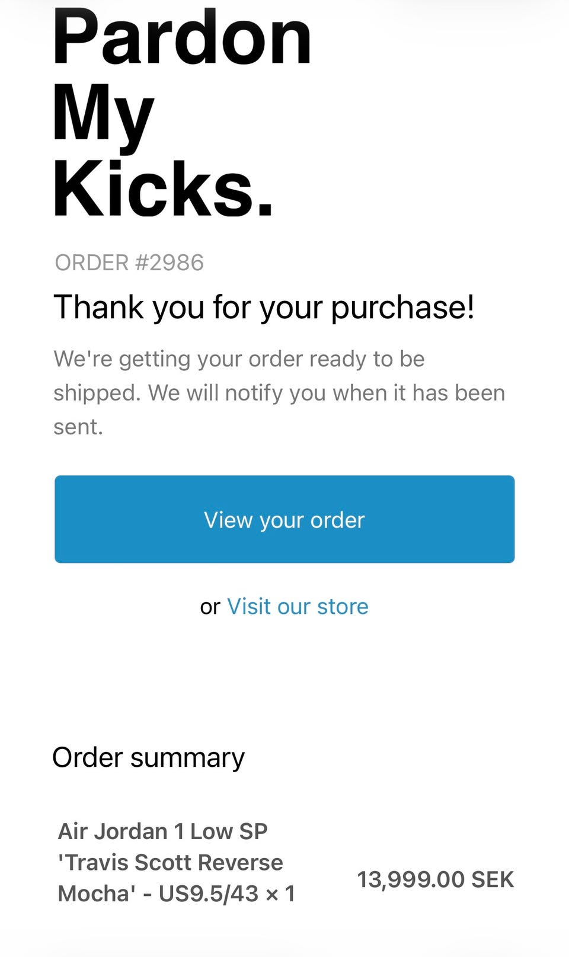Image resolution: width=569 pixels, height=957 pixels.
Task: Click the "We're getting your order ready" line
Action: (x=239, y=359)
